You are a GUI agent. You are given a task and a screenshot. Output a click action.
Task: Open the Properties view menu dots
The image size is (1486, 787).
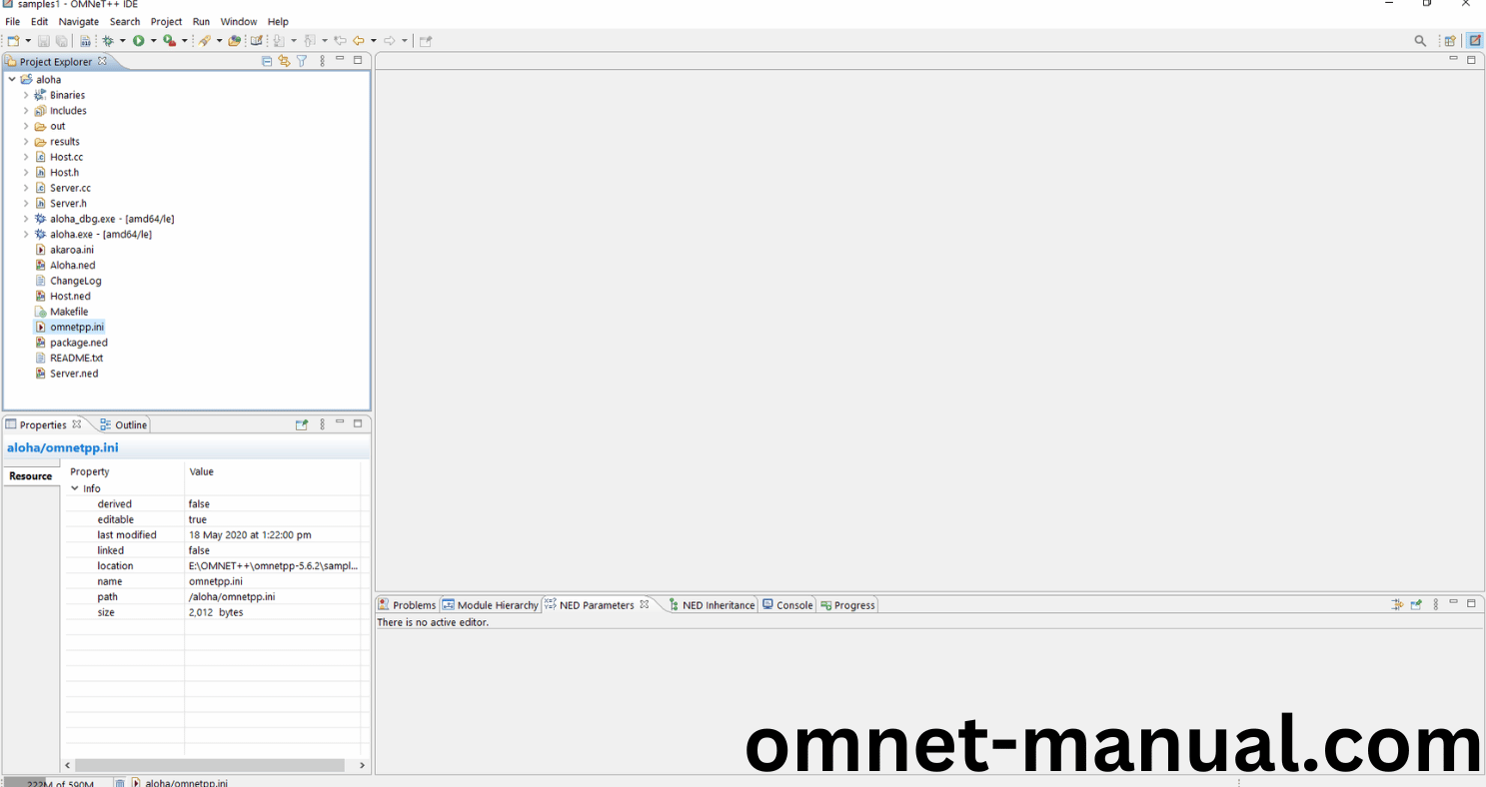coord(322,424)
